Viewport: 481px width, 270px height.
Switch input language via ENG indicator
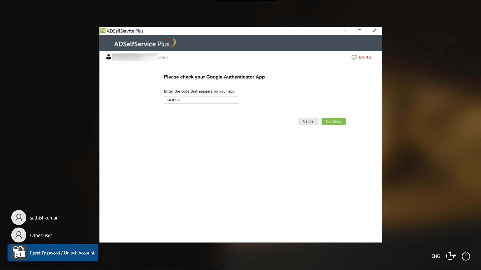(x=436, y=256)
